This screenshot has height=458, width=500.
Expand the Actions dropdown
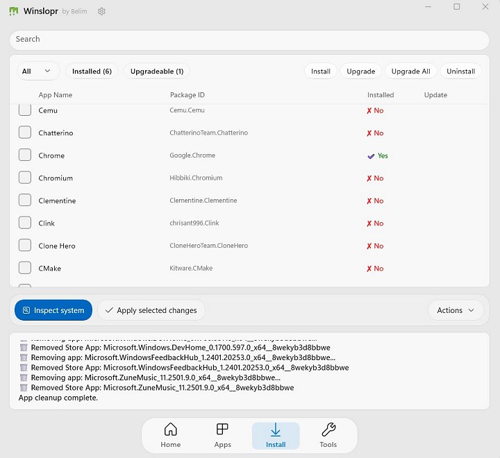pos(456,310)
